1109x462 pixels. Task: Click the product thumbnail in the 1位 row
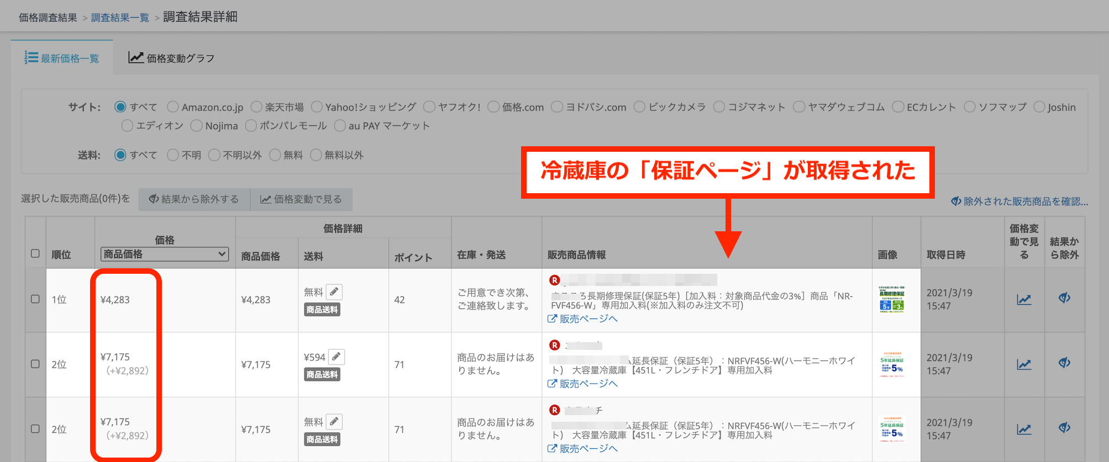tap(892, 300)
